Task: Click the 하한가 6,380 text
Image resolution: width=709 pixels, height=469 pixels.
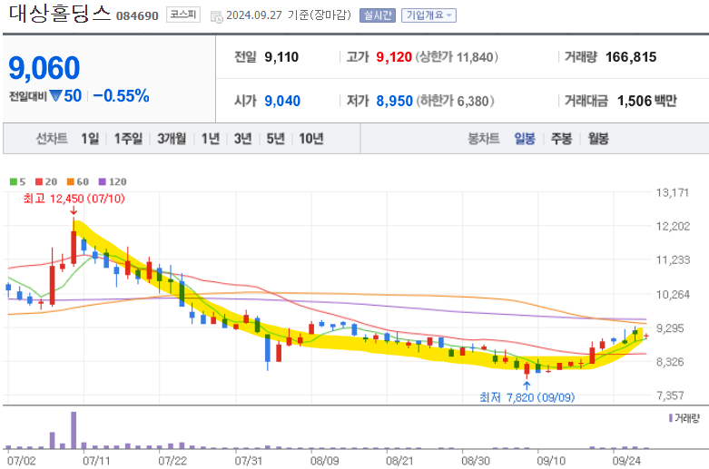Action: pyautogui.click(x=456, y=101)
